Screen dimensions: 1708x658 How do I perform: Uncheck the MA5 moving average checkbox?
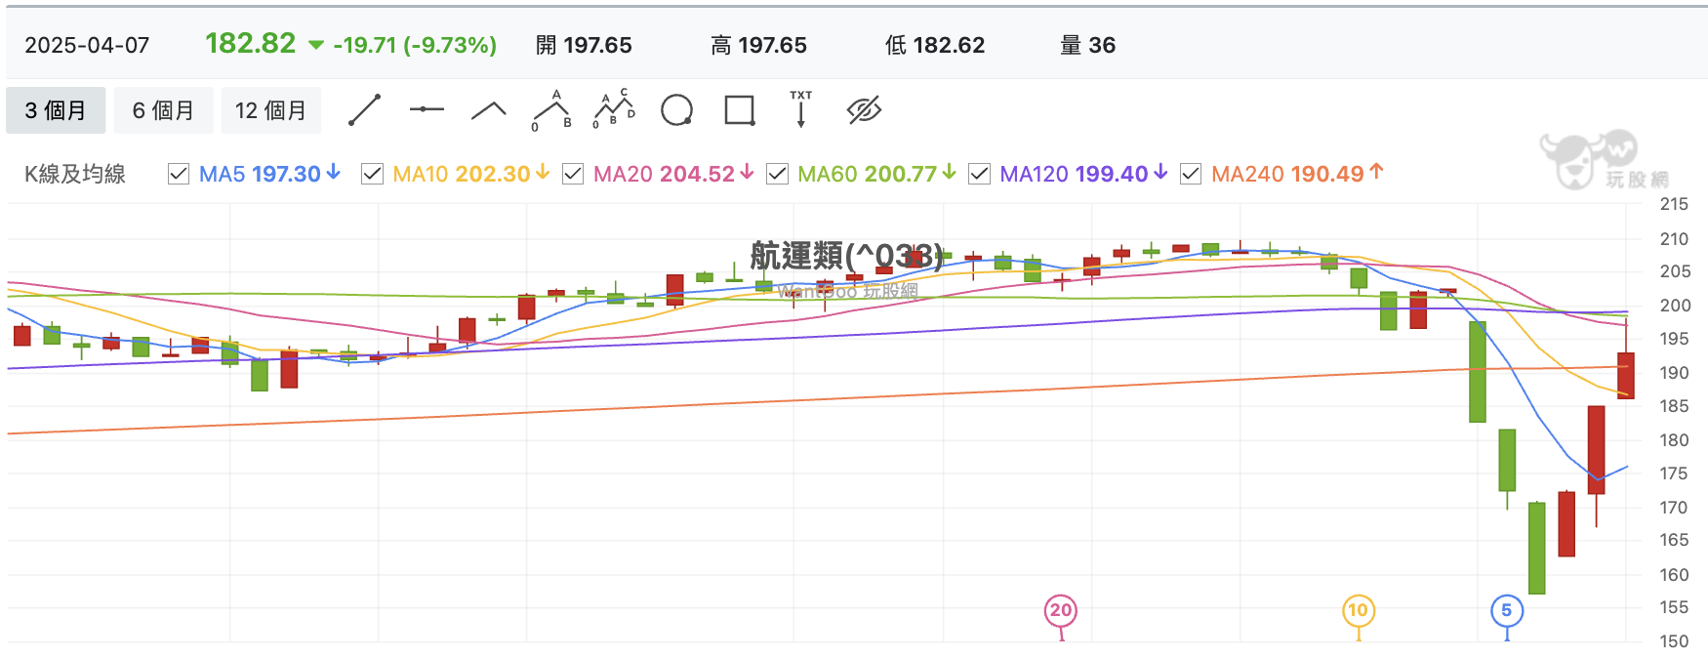[x=179, y=174]
